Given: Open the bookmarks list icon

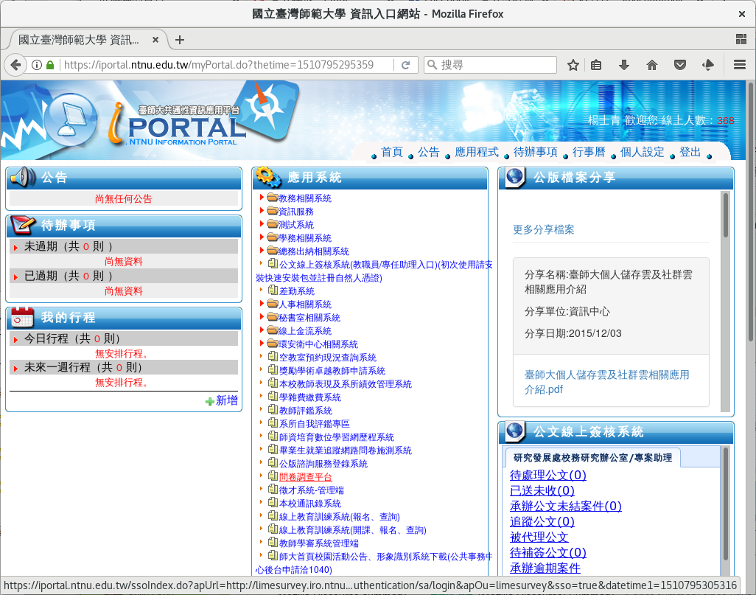Looking at the screenshot, I should [x=596, y=65].
